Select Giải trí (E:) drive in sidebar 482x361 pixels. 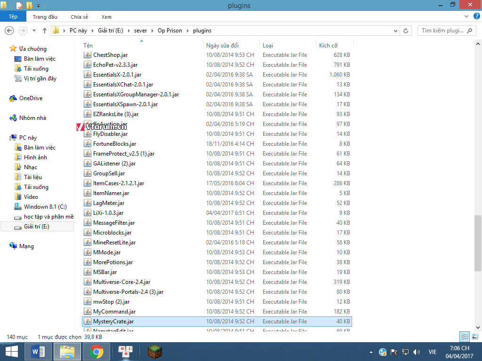[x=37, y=226]
